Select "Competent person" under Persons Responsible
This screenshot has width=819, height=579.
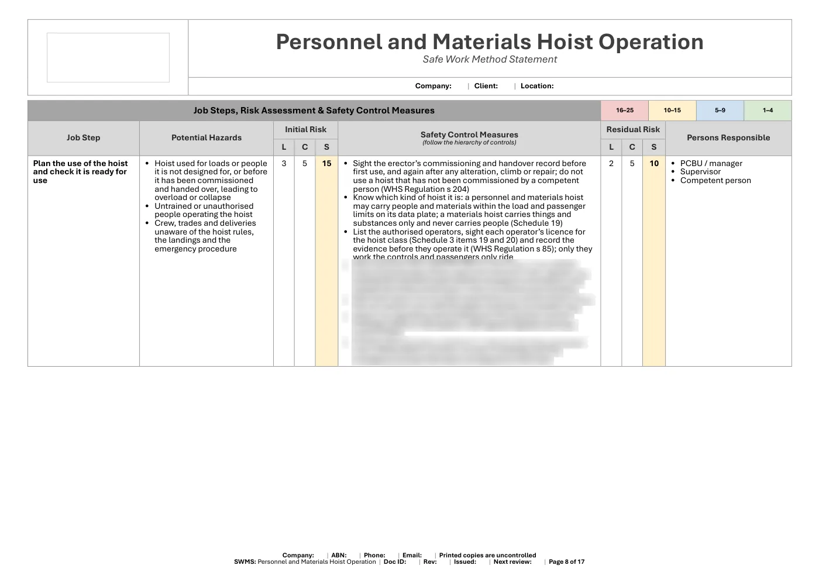[x=715, y=180]
